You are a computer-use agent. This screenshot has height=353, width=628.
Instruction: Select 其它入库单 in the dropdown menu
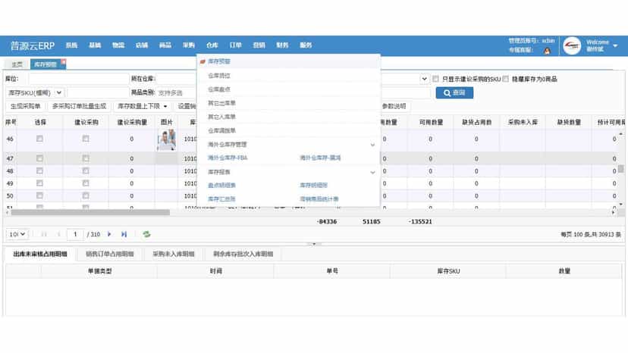pyautogui.click(x=221, y=117)
